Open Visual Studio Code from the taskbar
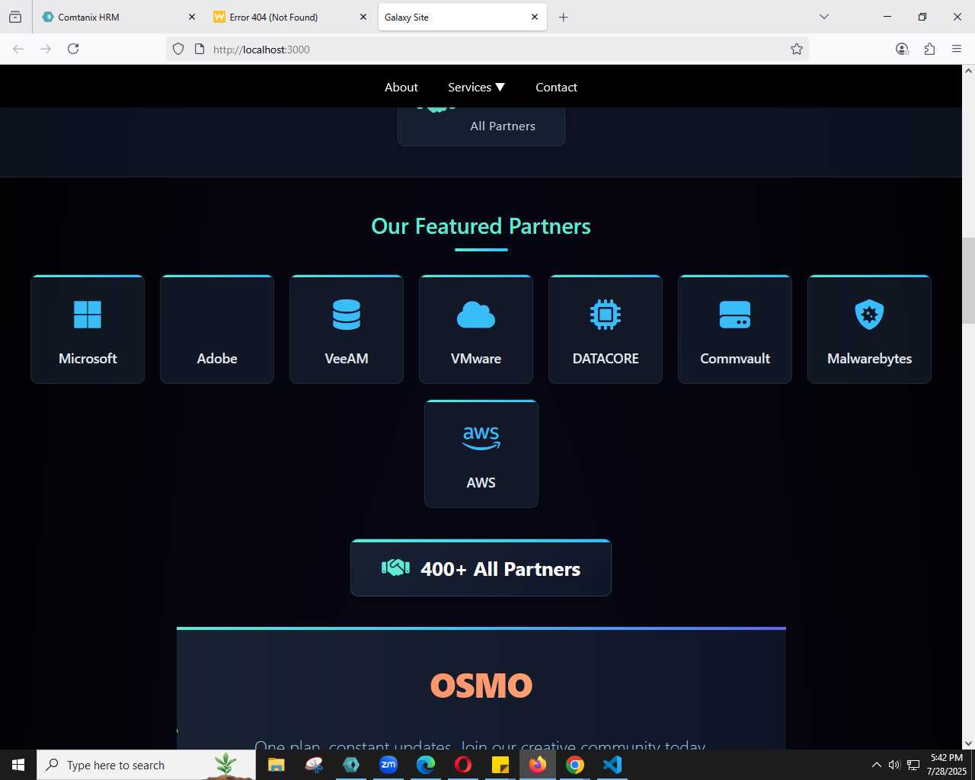This screenshot has width=975, height=780. [x=612, y=765]
